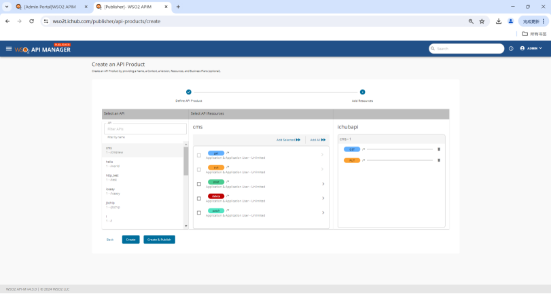The image size is (551, 294).
Task: Check the delete resource checkbox
Action: pos(199,198)
